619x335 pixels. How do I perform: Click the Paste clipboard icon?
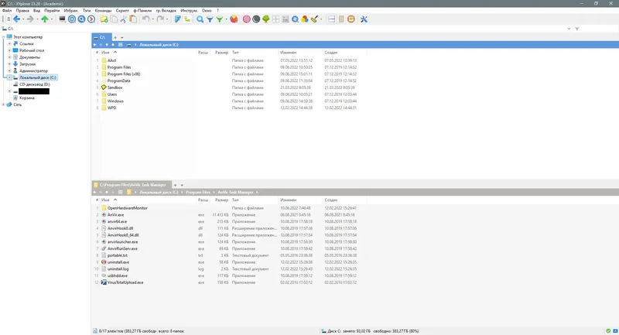[133, 19]
